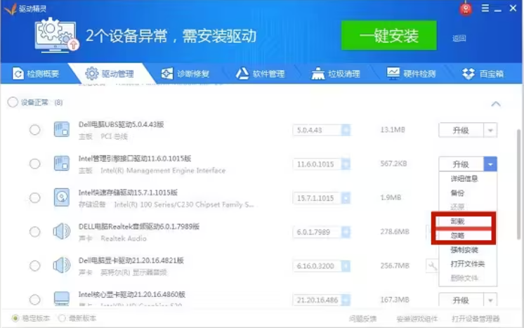Choose the 最新版本 radio option

pyautogui.click(x=63, y=318)
